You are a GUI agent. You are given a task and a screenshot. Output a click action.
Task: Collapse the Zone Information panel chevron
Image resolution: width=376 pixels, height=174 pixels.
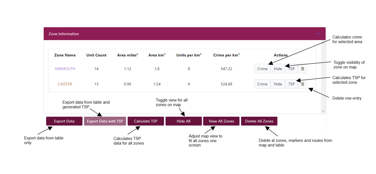318,34
